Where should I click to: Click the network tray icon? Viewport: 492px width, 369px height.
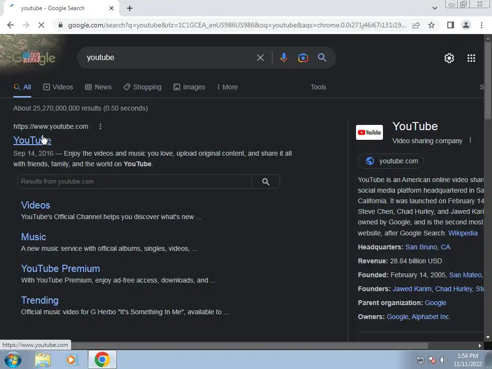pyautogui.click(x=420, y=360)
